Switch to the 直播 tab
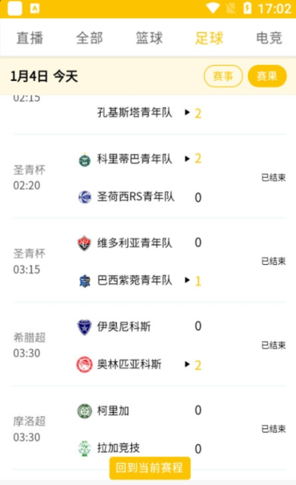The width and height of the screenshot is (296, 485). [x=30, y=38]
